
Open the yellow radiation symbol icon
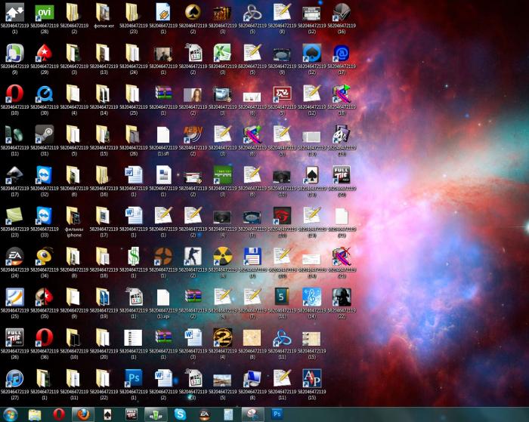coord(223,257)
